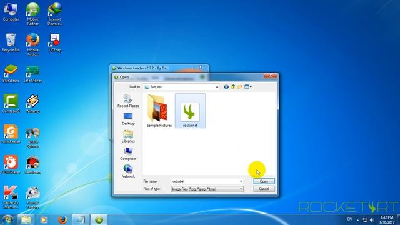Go up one folder level

[x=233, y=87]
